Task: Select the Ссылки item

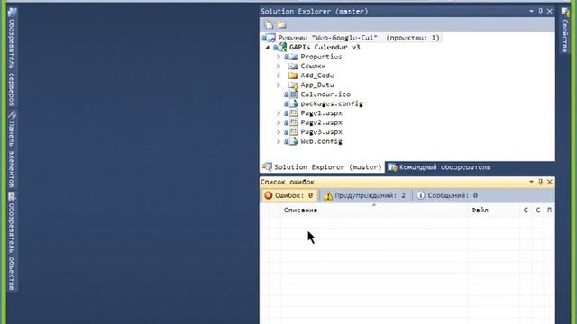Action: (313, 66)
